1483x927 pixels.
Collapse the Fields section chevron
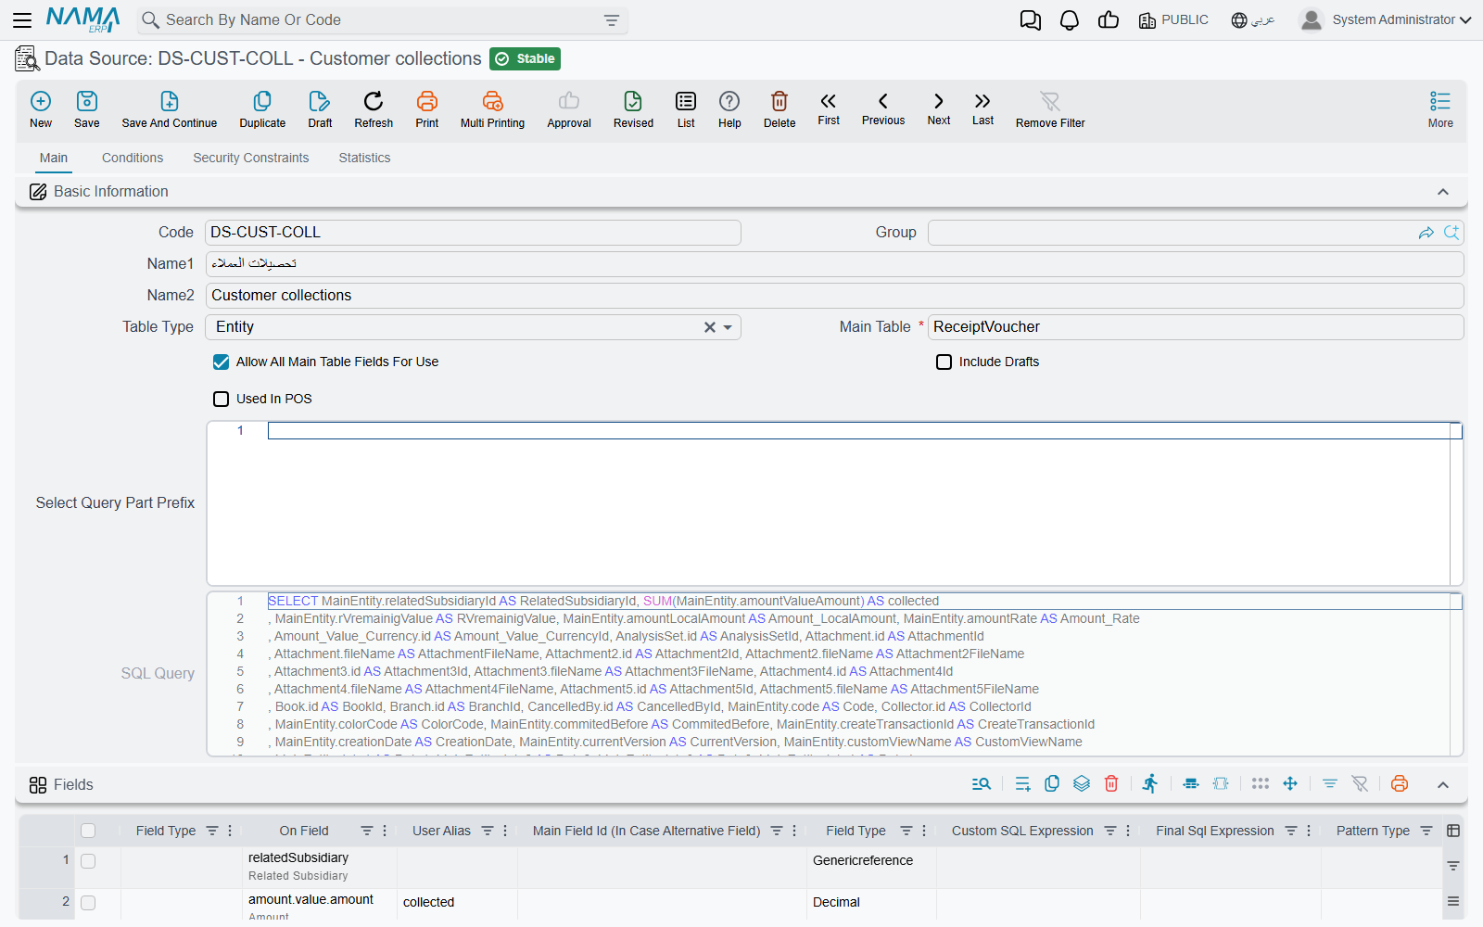[1443, 784]
